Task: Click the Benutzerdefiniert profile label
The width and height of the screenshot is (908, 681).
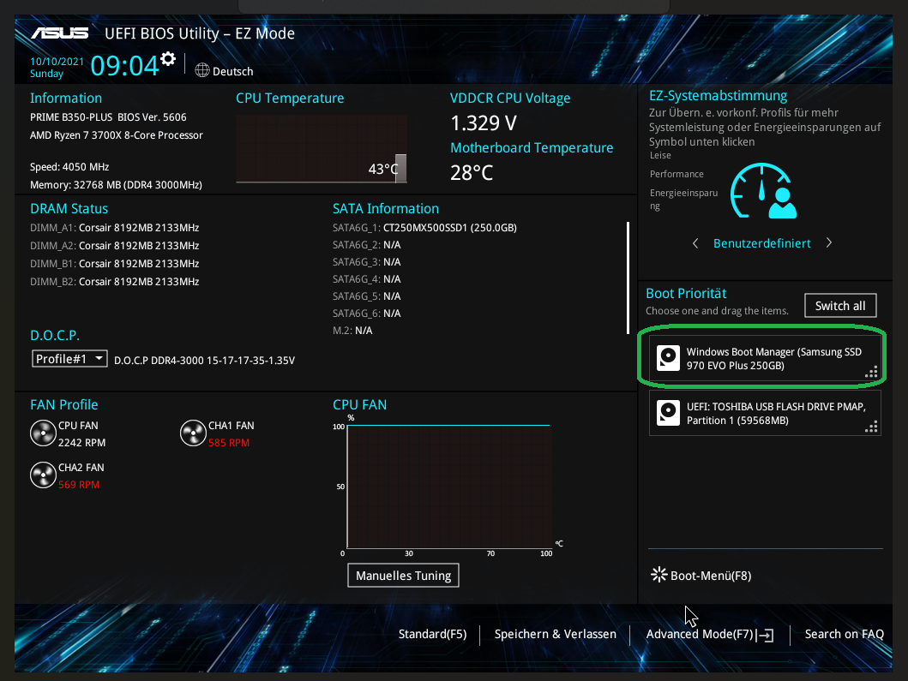Action: click(762, 243)
